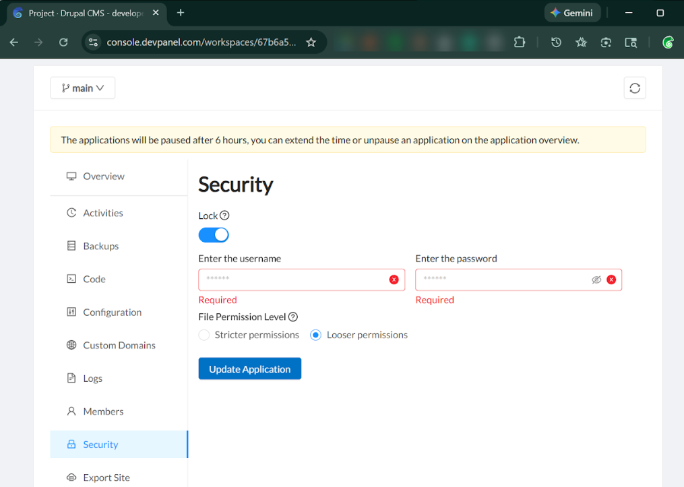The height and width of the screenshot is (487, 684).
Task: Click the Export Site icon
Action: (x=71, y=477)
